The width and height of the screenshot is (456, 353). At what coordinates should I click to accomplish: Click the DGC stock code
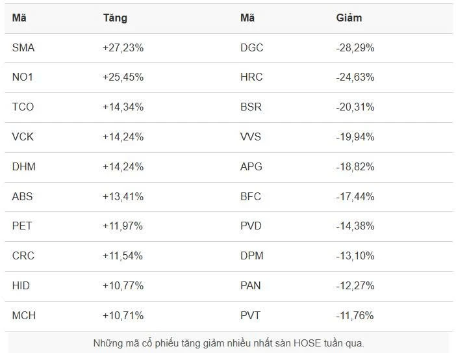(252, 47)
